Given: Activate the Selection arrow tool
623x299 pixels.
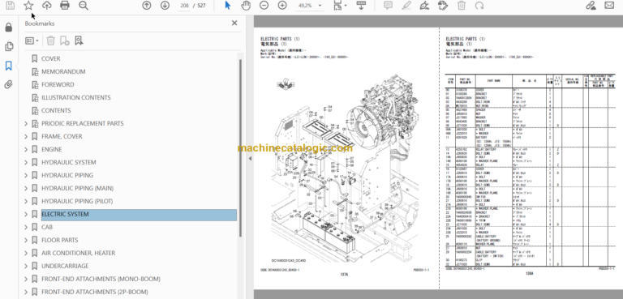Looking at the screenshot, I should [228, 6].
